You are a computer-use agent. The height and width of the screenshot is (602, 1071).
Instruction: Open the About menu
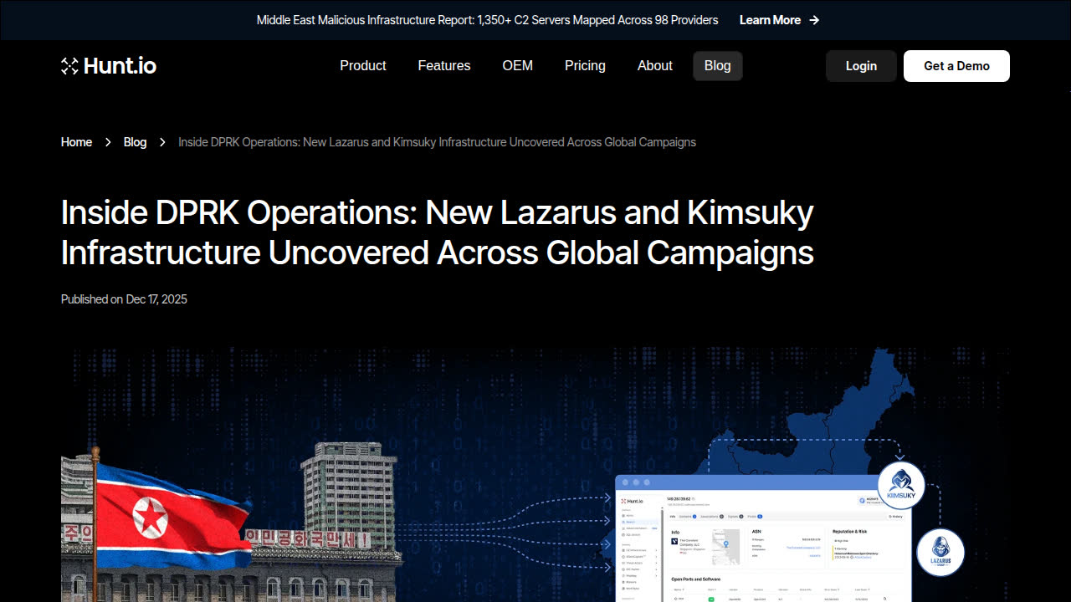(x=655, y=66)
